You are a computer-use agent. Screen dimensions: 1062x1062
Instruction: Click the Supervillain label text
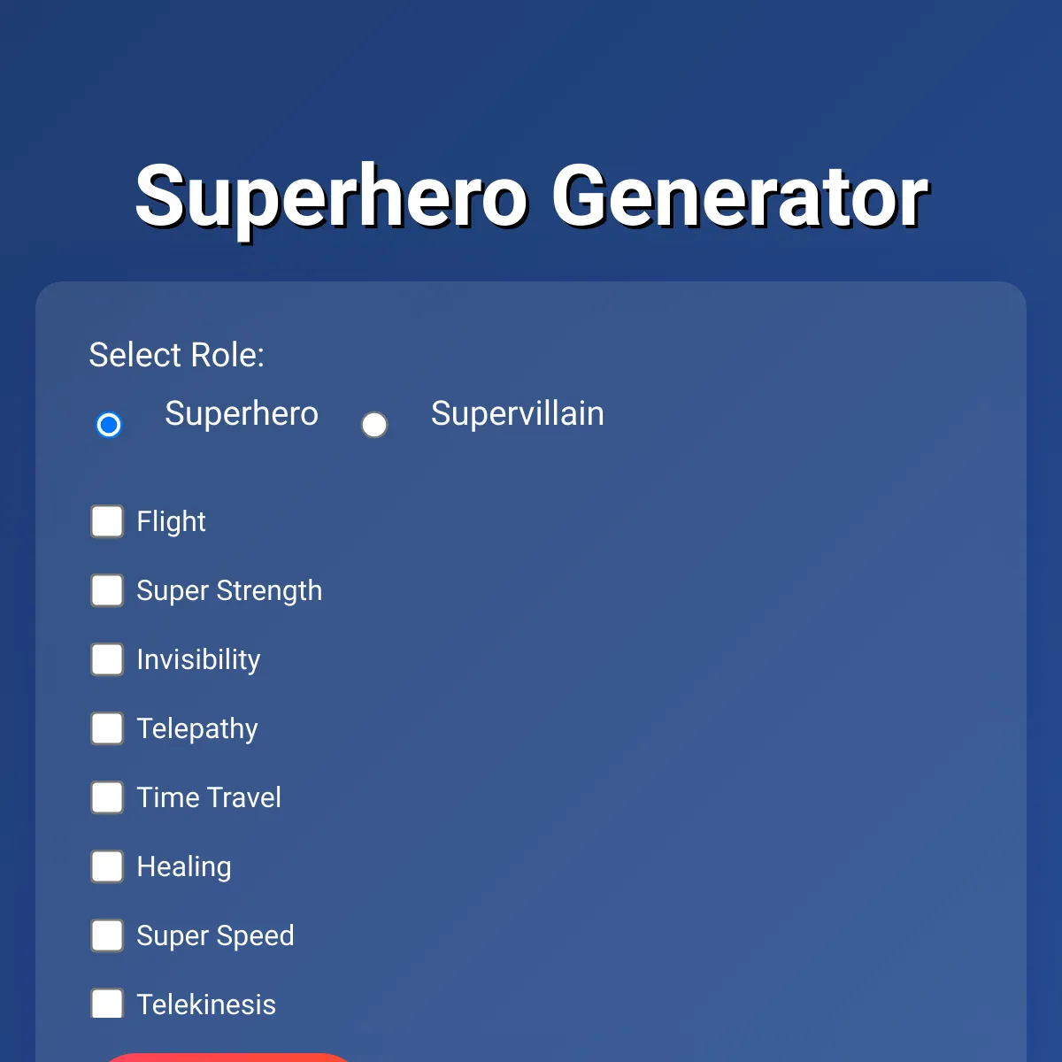[x=518, y=413]
